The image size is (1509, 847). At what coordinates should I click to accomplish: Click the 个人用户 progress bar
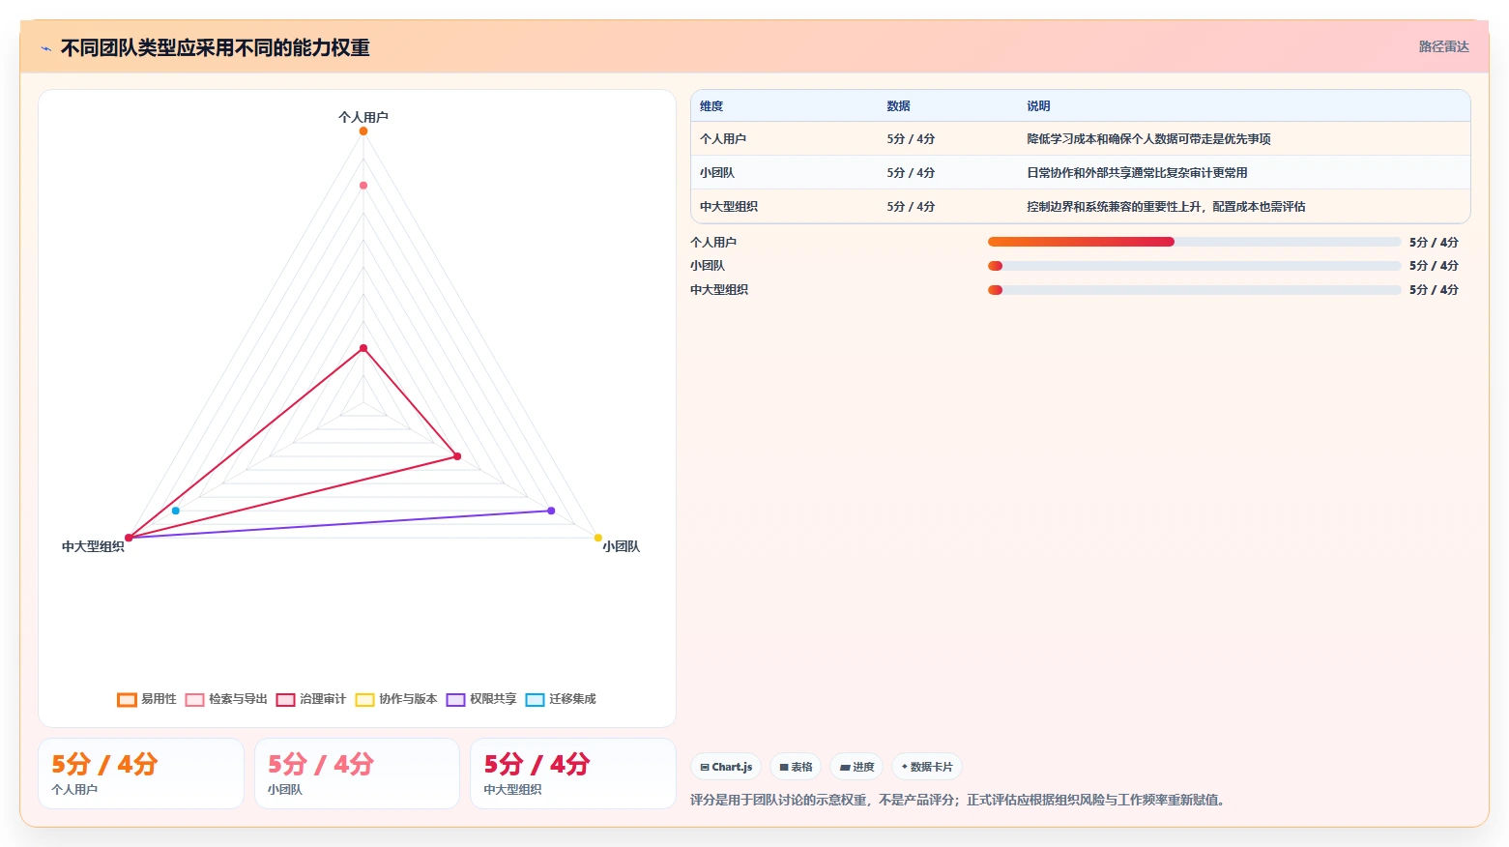[1194, 242]
